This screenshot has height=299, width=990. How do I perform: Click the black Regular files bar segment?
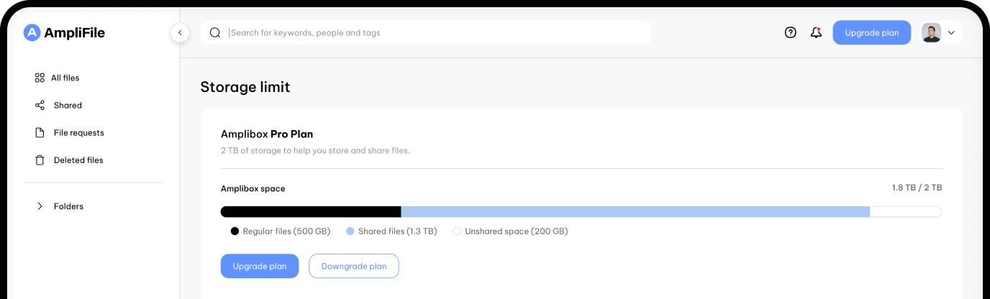310,212
